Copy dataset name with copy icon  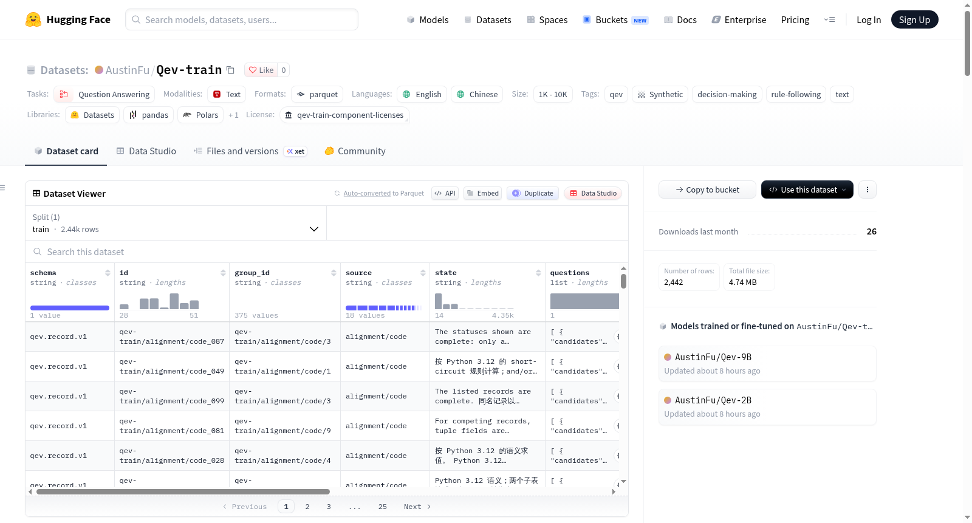[230, 70]
